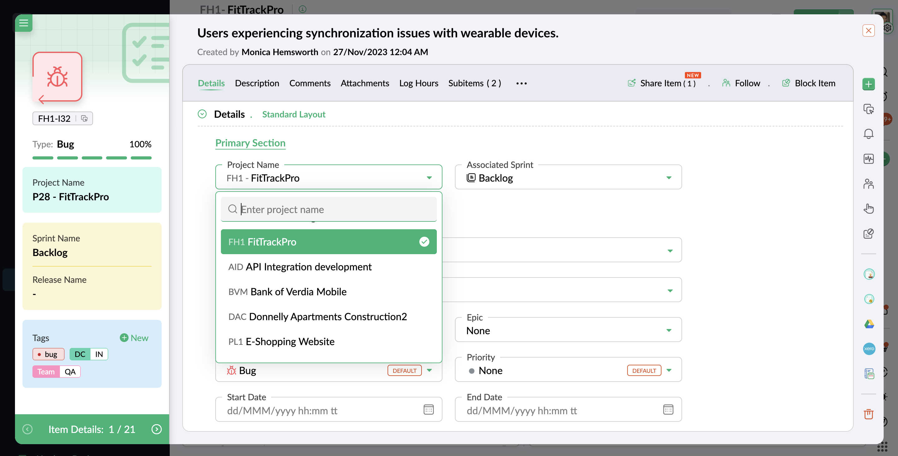Click the Follow button
The height and width of the screenshot is (456, 898).
(x=741, y=83)
